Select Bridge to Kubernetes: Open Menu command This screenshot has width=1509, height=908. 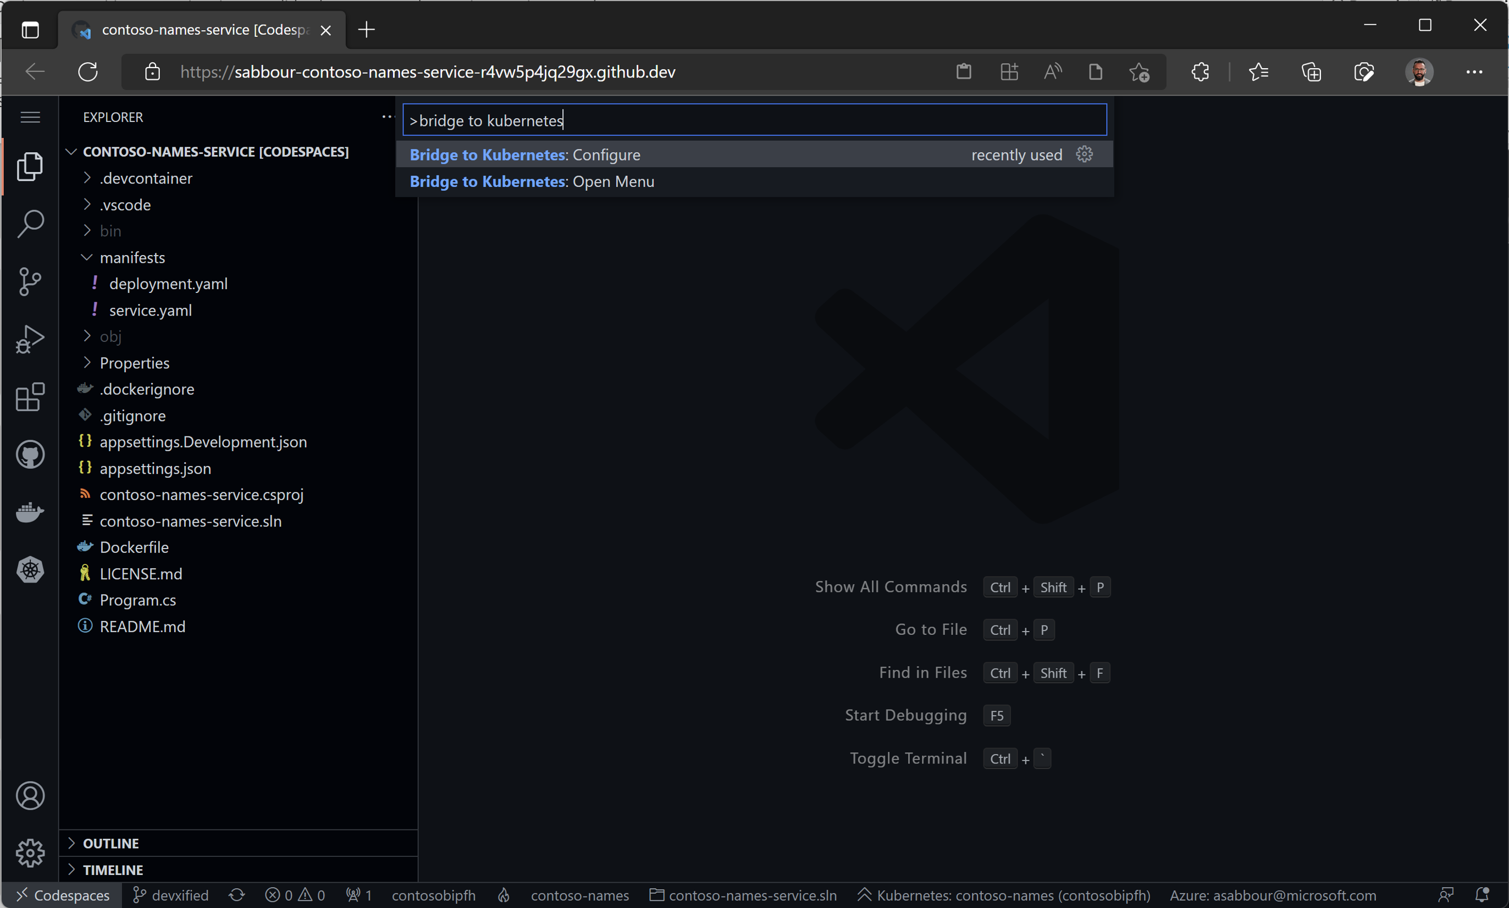pos(531,182)
